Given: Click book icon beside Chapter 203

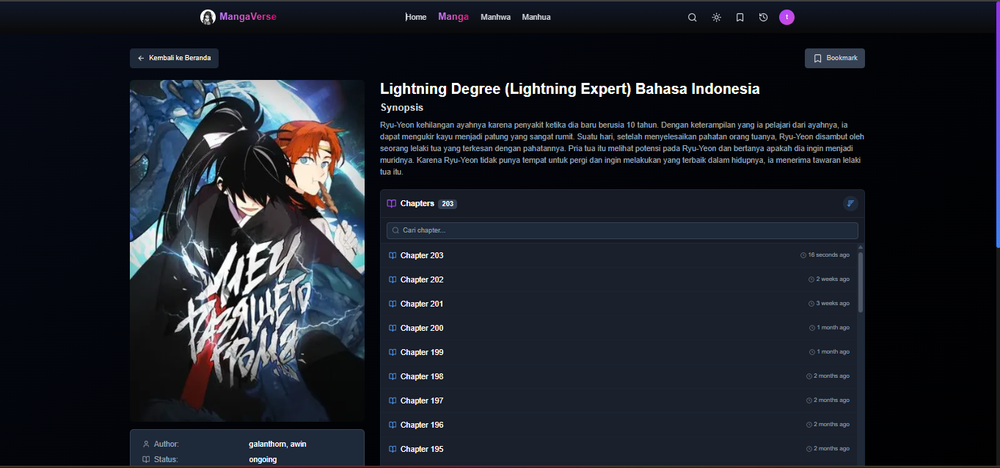Looking at the screenshot, I should click(393, 255).
